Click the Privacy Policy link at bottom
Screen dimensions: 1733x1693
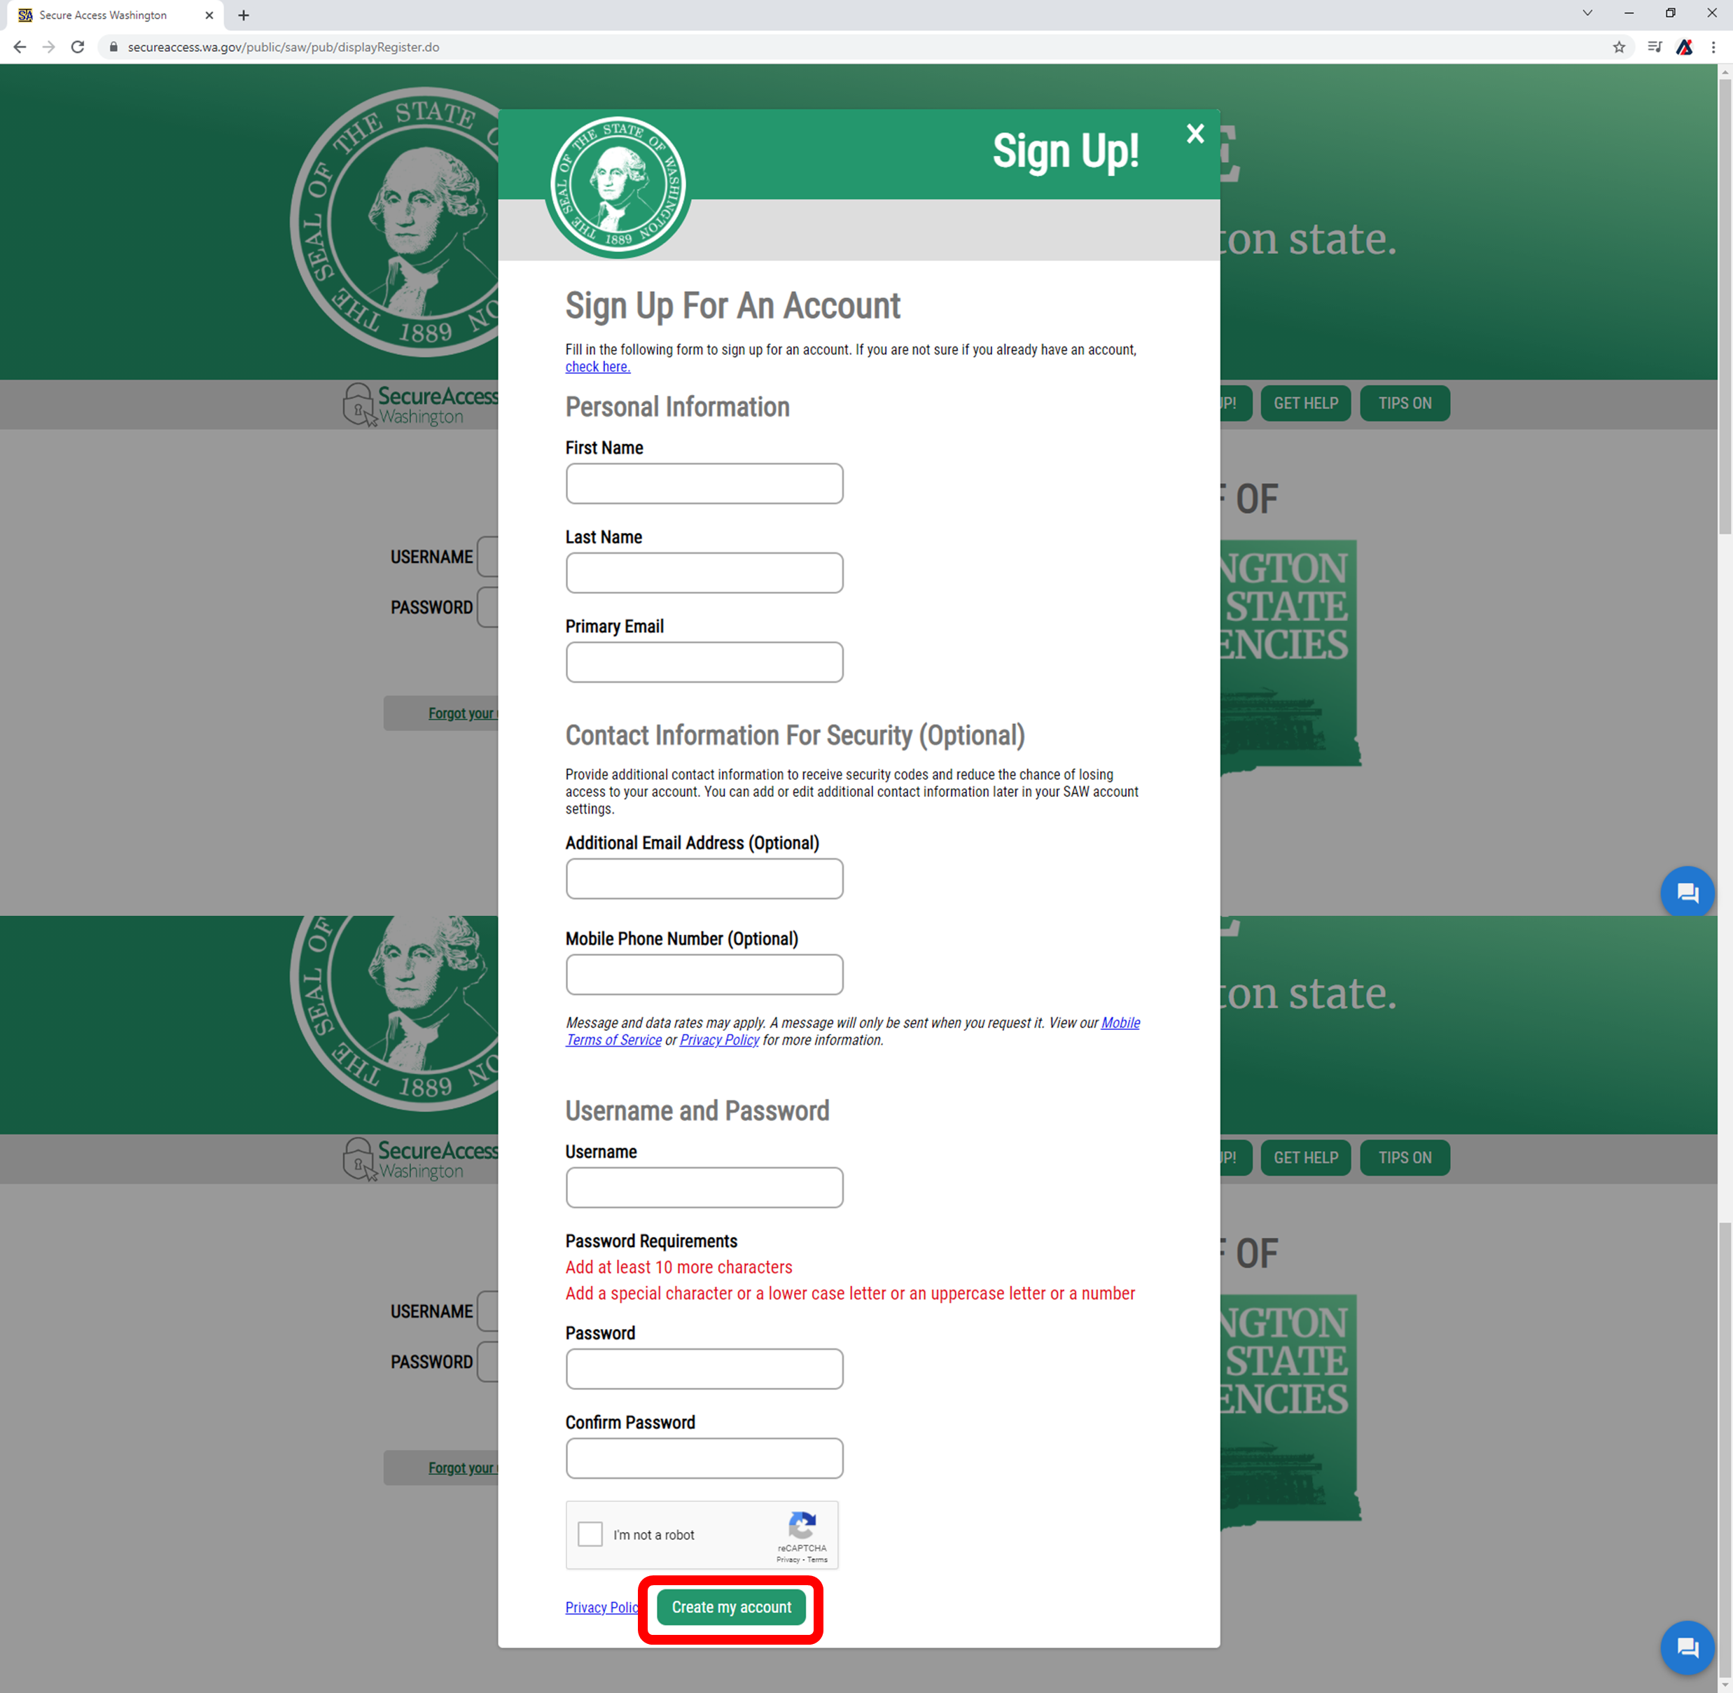tap(604, 1606)
